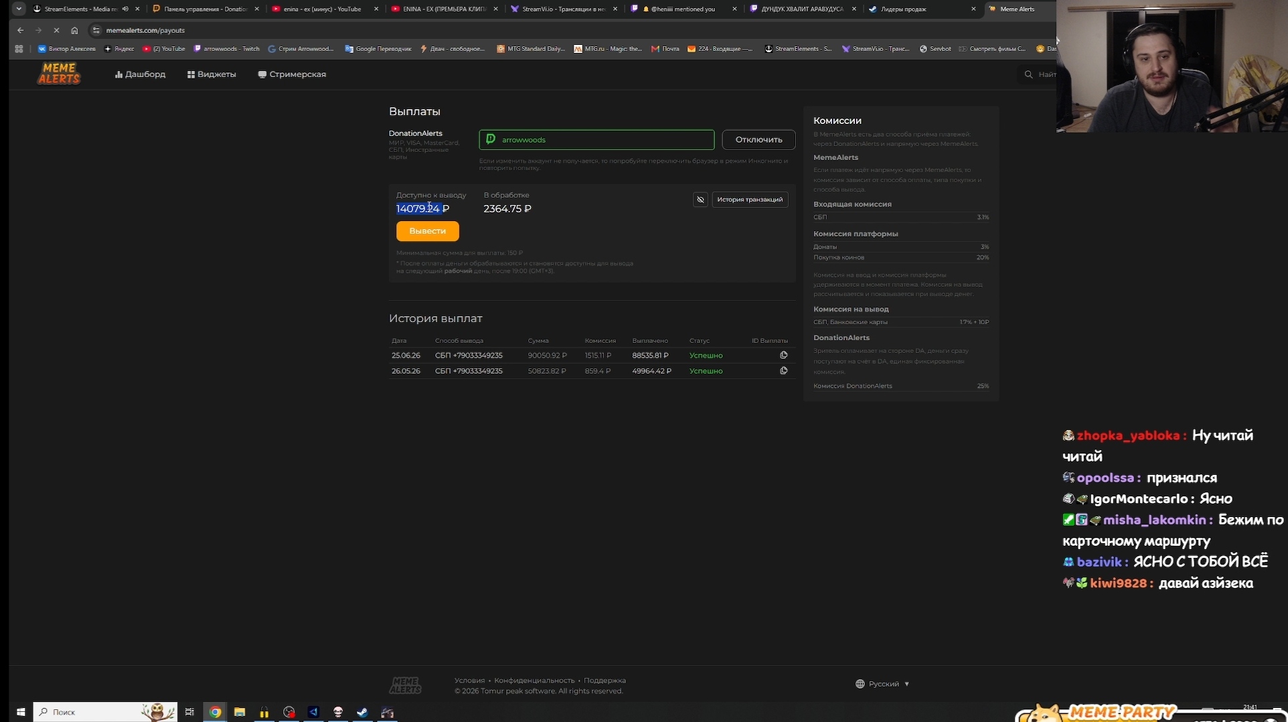Click the available balance 14079.24 ₽
Image resolution: width=1288 pixels, height=722 pixels.
tap(422, 209)
